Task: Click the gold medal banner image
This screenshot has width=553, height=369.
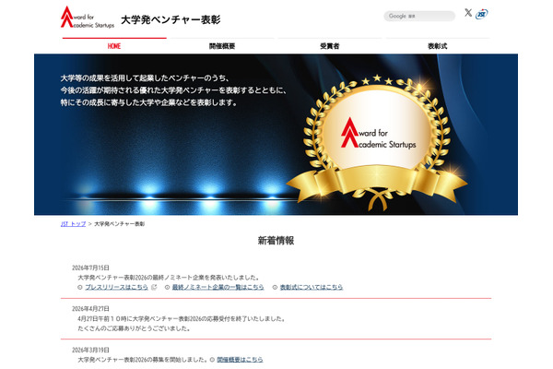Action: [377, 143]
